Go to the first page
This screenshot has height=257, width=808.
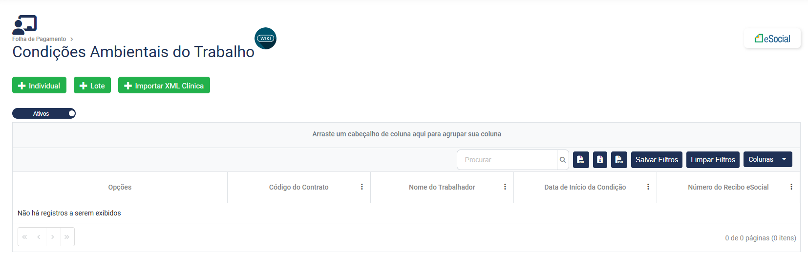[x=24, y=237]
